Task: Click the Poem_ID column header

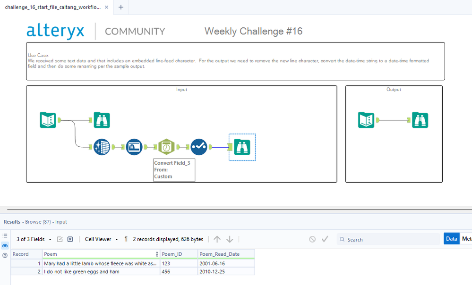Action: click(179, 254)
